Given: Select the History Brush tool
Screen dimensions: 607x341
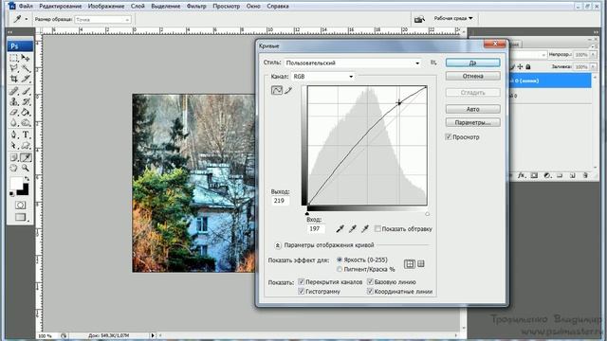Looking at the screenshot, I should tap(26, 101).
